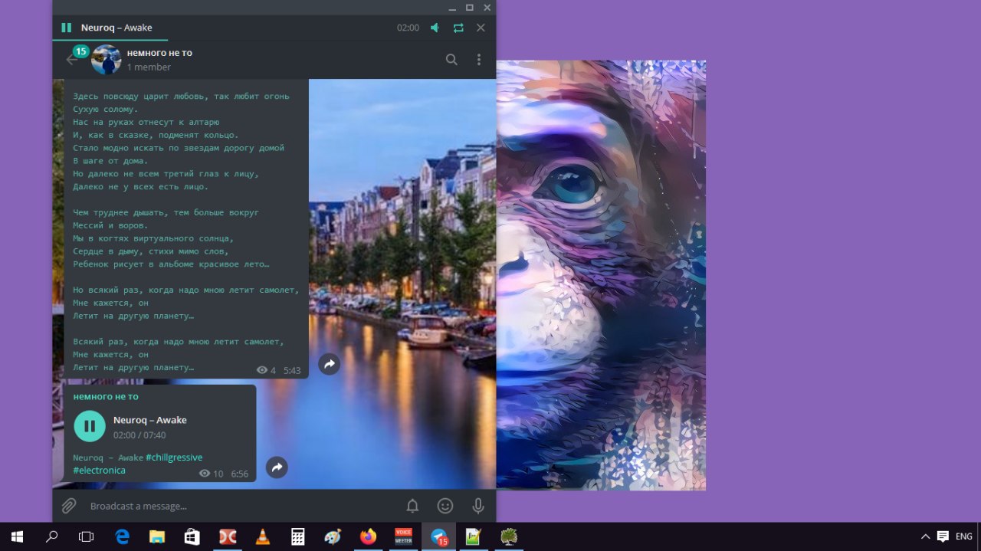The image size is (981, 551).
Task: Click the 02:00 / 07:40 track duration text
Action: 139,435
